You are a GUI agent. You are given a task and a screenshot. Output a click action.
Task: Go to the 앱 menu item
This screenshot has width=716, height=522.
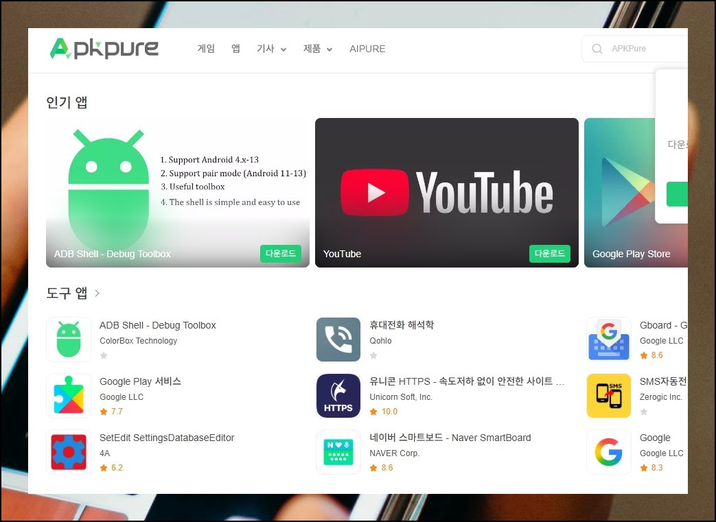(x=235, y=49)
